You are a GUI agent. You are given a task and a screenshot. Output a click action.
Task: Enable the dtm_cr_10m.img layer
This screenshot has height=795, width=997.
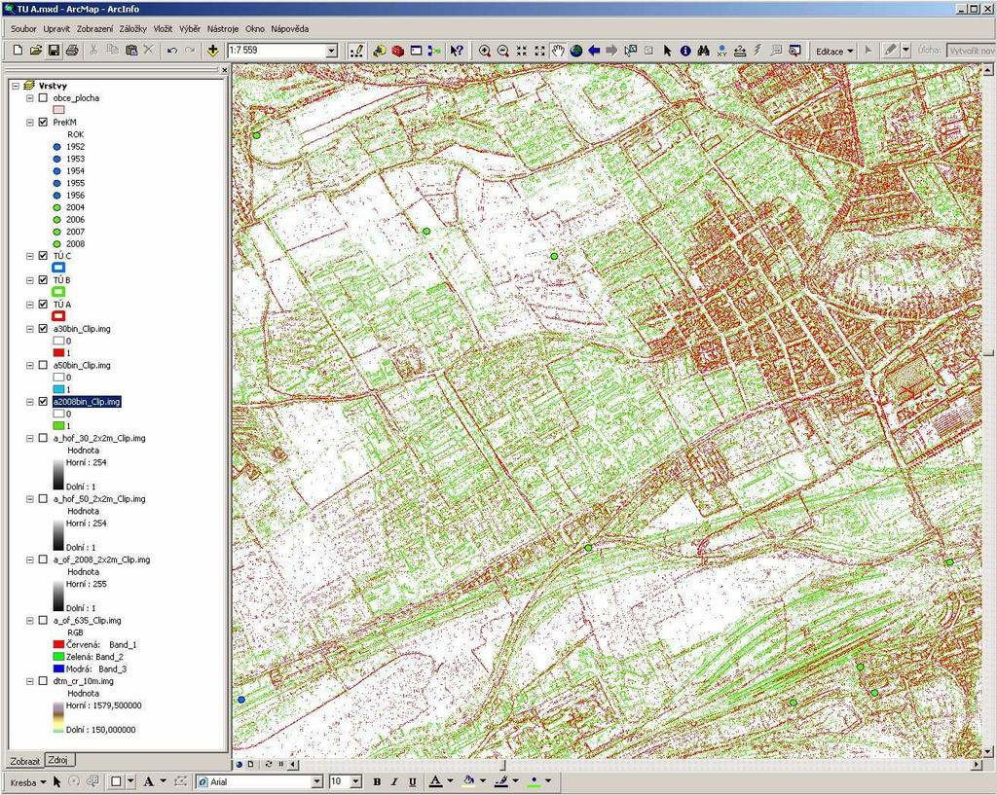coord(43,680)
